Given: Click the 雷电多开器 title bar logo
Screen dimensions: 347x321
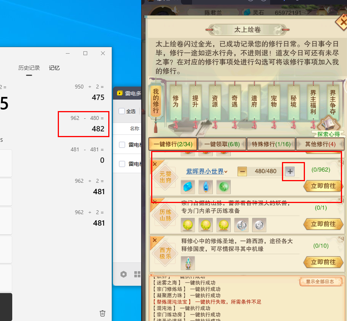Looking at the screenshot, I should (120, 93).
